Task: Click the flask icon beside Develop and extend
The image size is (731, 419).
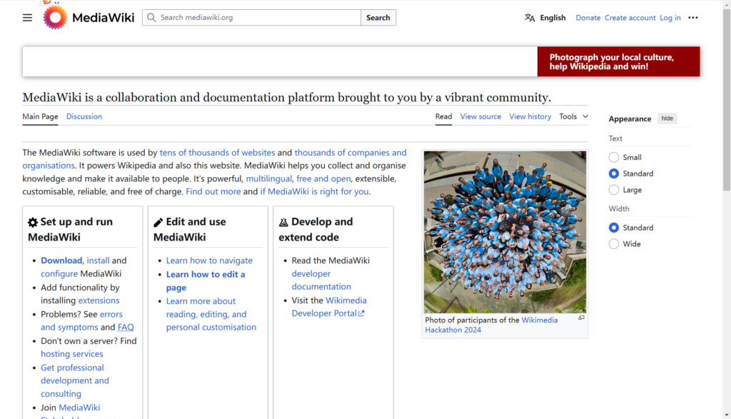Action: pos(283,223)
